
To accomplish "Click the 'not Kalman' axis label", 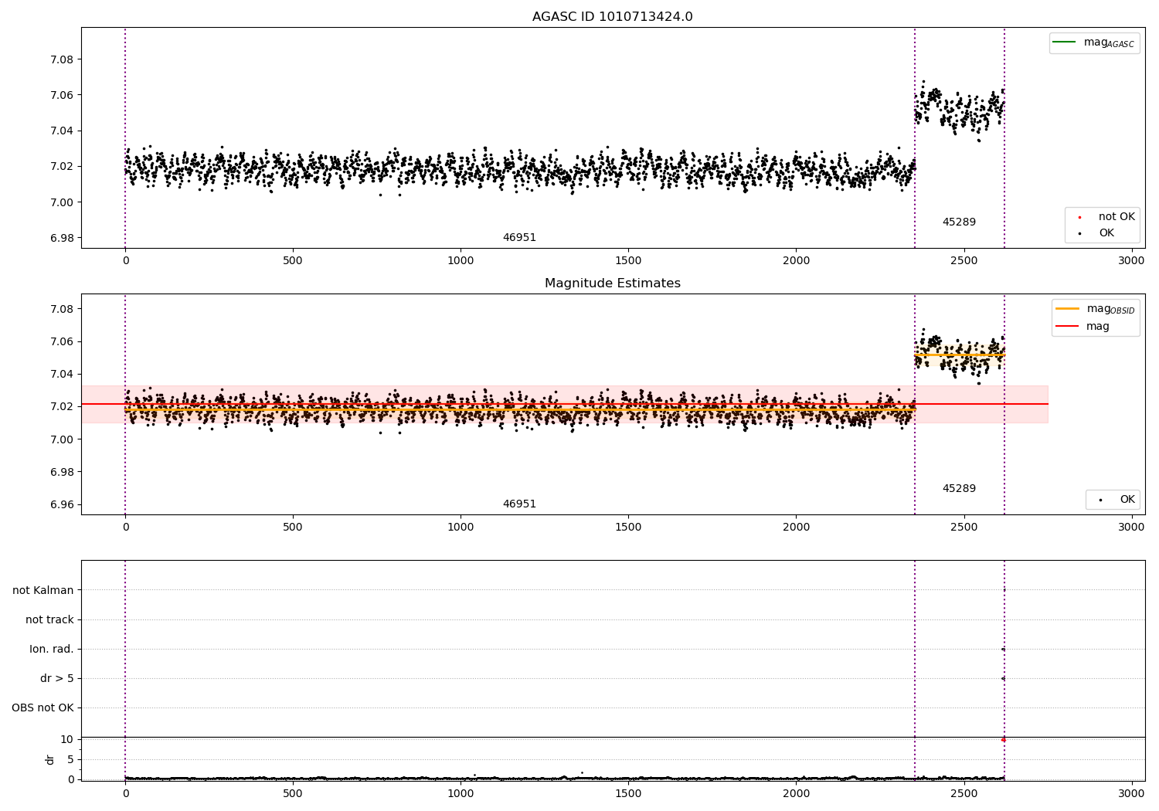I will tap(43, 590).
